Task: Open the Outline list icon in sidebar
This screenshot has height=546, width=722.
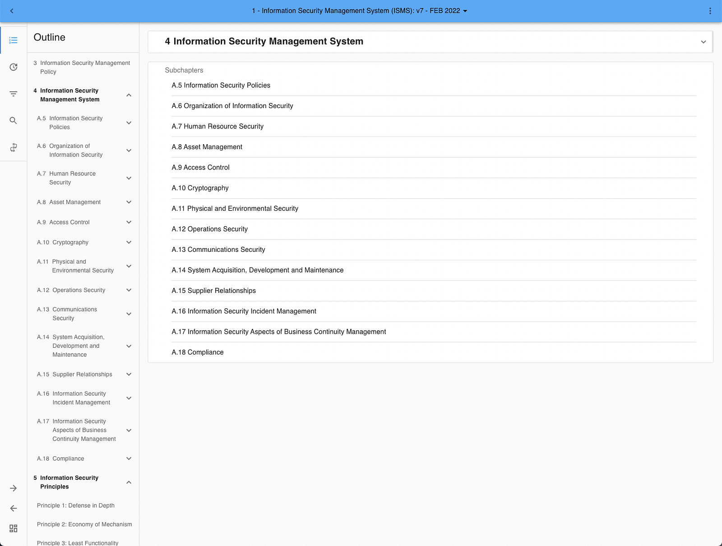Action: [x=14, y=41]
